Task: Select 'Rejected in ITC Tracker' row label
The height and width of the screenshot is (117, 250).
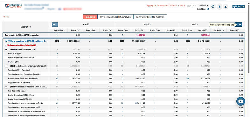Action: [17, 91]
